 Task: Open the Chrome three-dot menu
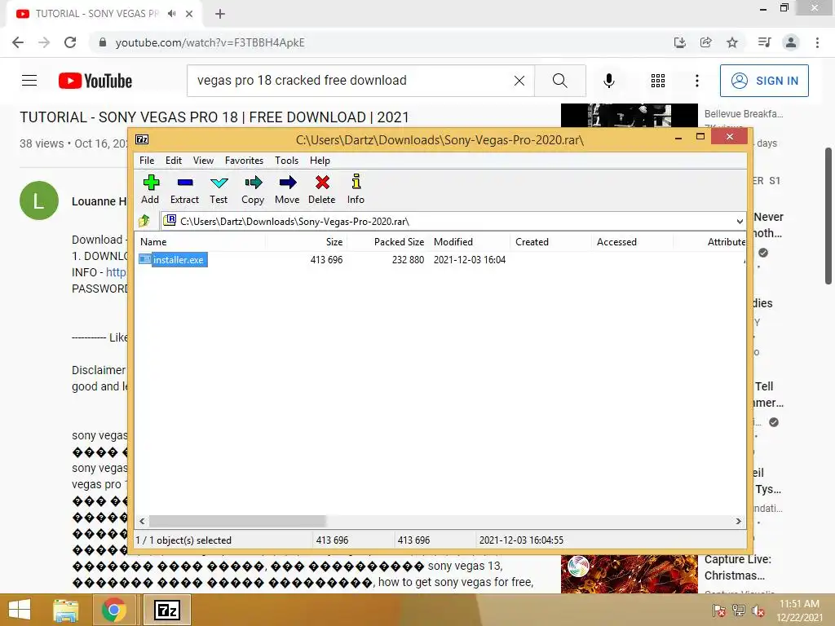click(817, 42)
